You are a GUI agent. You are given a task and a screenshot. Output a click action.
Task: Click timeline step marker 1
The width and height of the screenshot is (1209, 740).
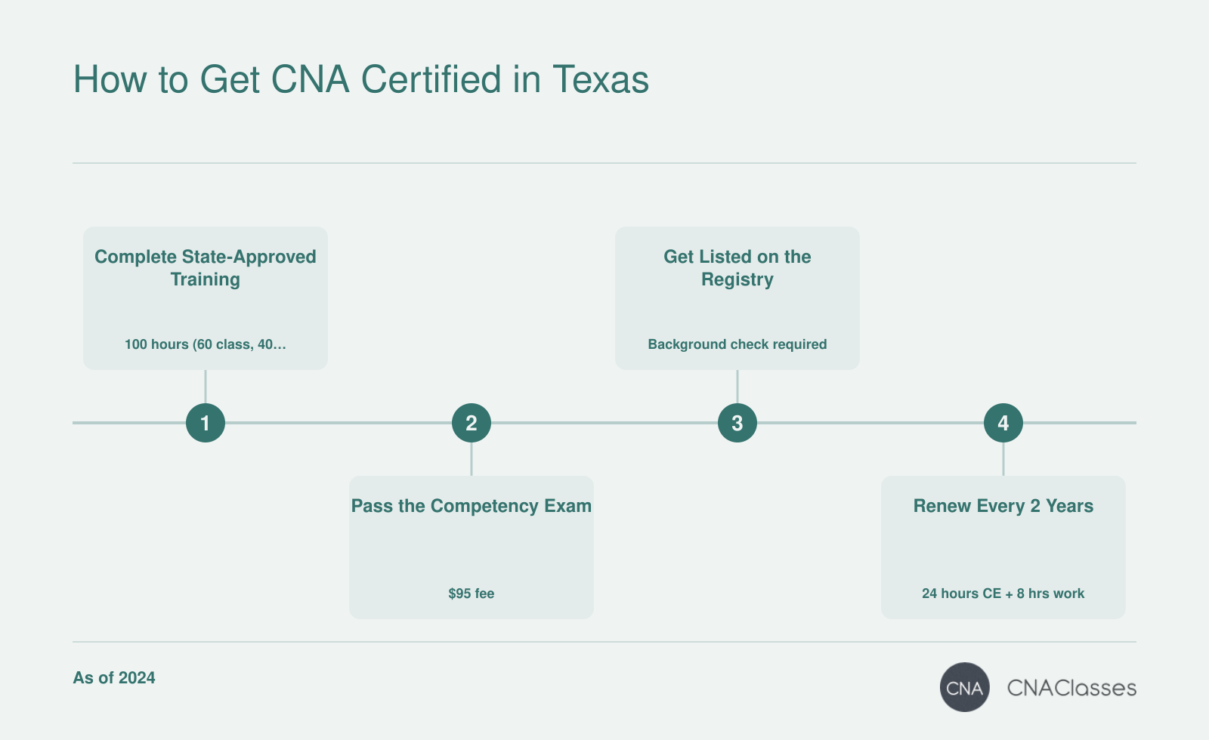pos(206,423)
